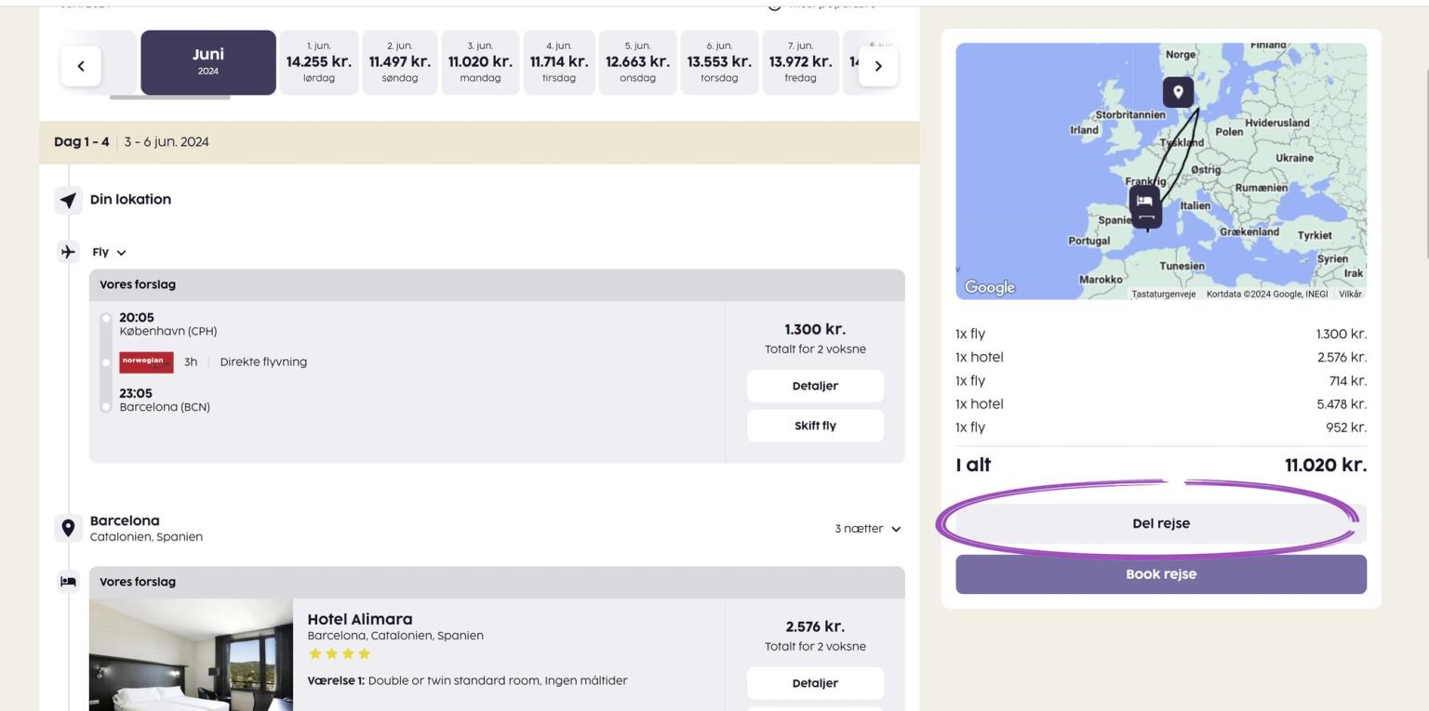This screenshot has width=1429, height=711.
Task: Click the Book rejse button
Action: (1161, 574)
